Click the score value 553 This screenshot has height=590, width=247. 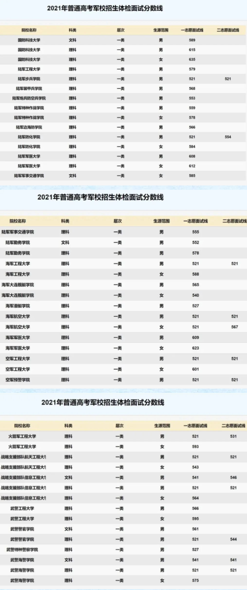coord(192,98)
